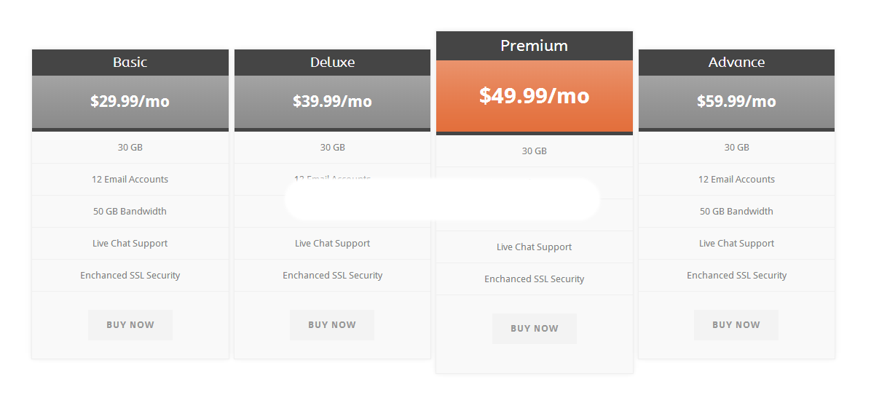Click the Deluxe plan title

pyautogui.click(x=332, y=63)
